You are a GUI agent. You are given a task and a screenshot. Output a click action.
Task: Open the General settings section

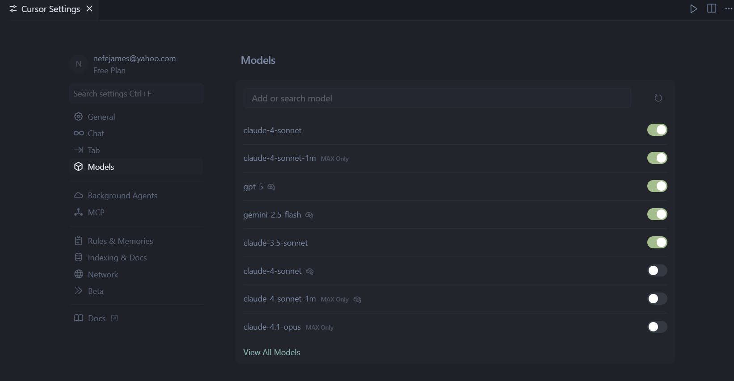[x=101, y=117]
